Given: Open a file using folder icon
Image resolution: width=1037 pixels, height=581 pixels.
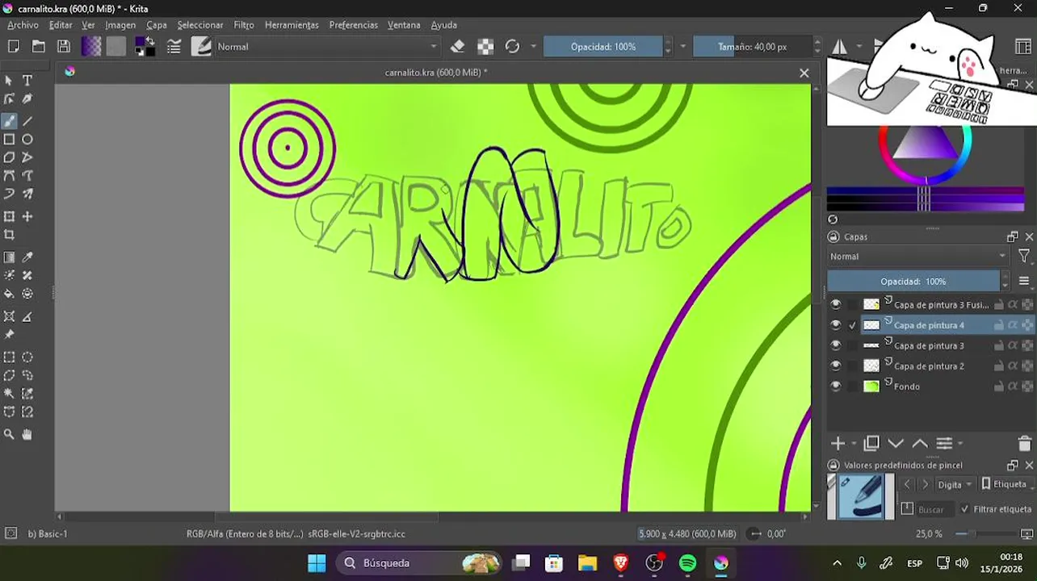Looking at the screenshot, I should 38,47.
